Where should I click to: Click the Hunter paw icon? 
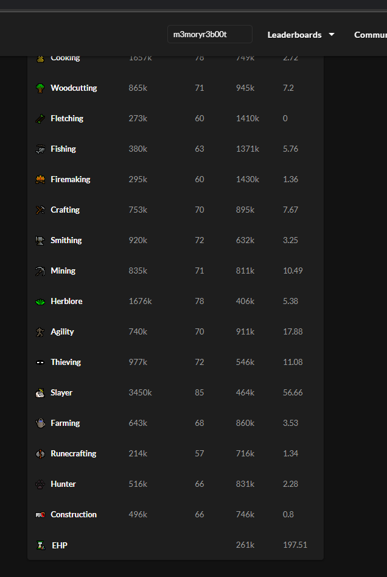(40, 484)
